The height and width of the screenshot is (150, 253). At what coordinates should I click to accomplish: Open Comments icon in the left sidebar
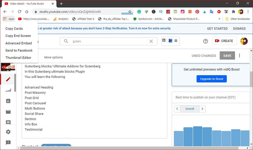click(8, 122)
